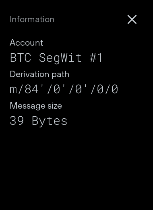This screenshot has width=153, height=210.
Task: Tap the Derivation path label
Action: (39, 74)
